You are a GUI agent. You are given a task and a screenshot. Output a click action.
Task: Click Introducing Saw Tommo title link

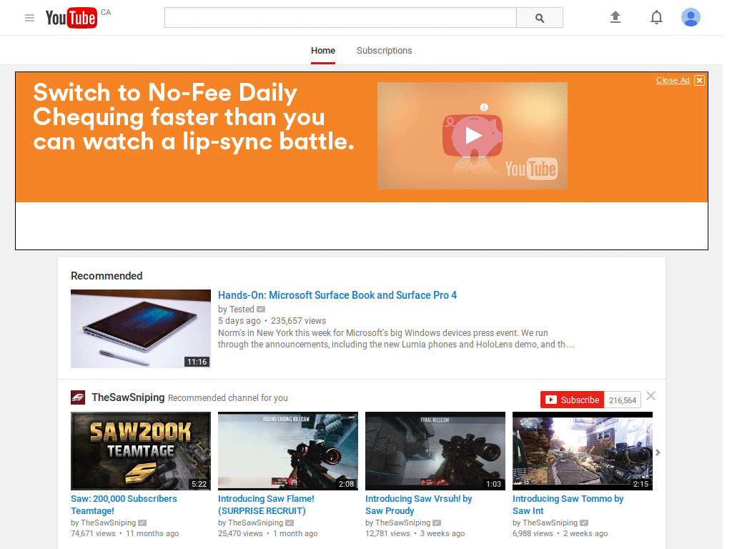click(568, 505)
